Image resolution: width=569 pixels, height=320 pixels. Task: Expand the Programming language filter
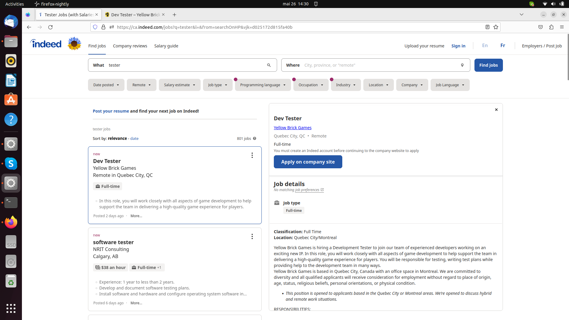pyautogui.click(x=262, y=85)
